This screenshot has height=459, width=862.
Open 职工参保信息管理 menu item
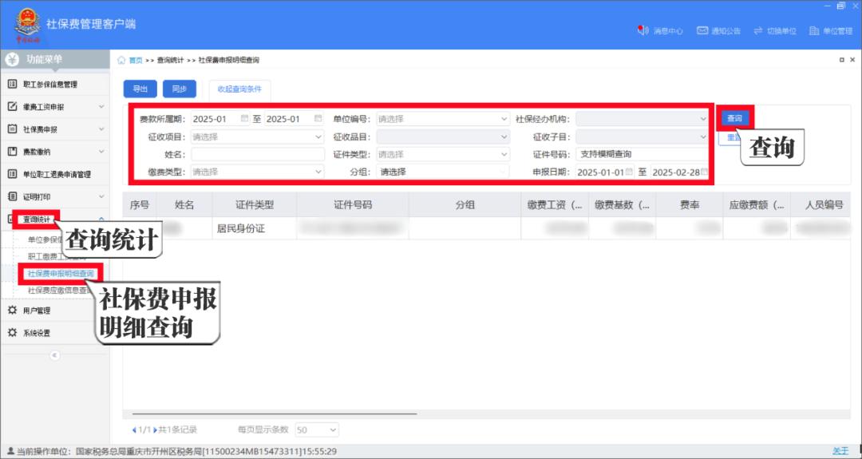coord(50,84)
